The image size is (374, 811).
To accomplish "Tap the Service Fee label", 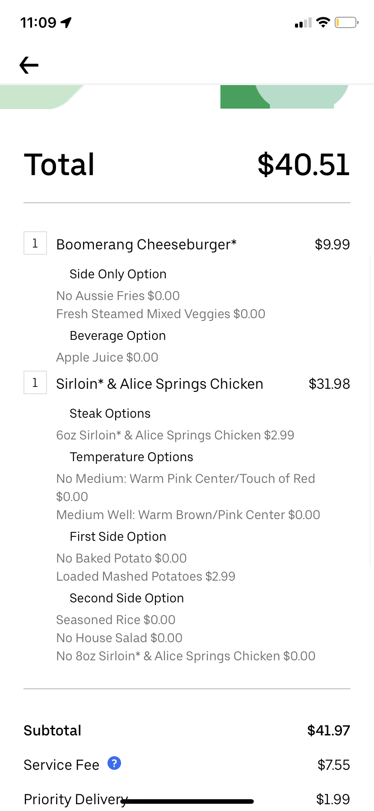I will [x=61, y=765].
